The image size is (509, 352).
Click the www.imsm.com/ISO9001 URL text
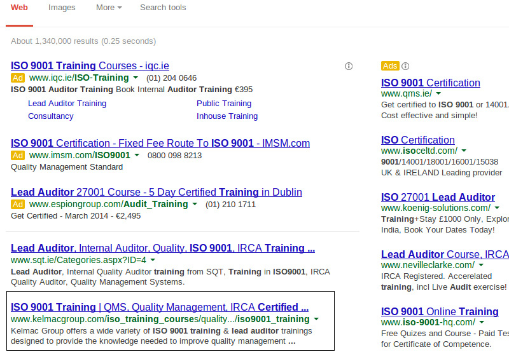coord(80,155)
